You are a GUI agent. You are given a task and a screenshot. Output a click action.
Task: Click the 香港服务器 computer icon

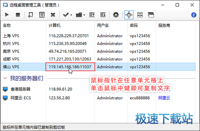tap(5, 89)
